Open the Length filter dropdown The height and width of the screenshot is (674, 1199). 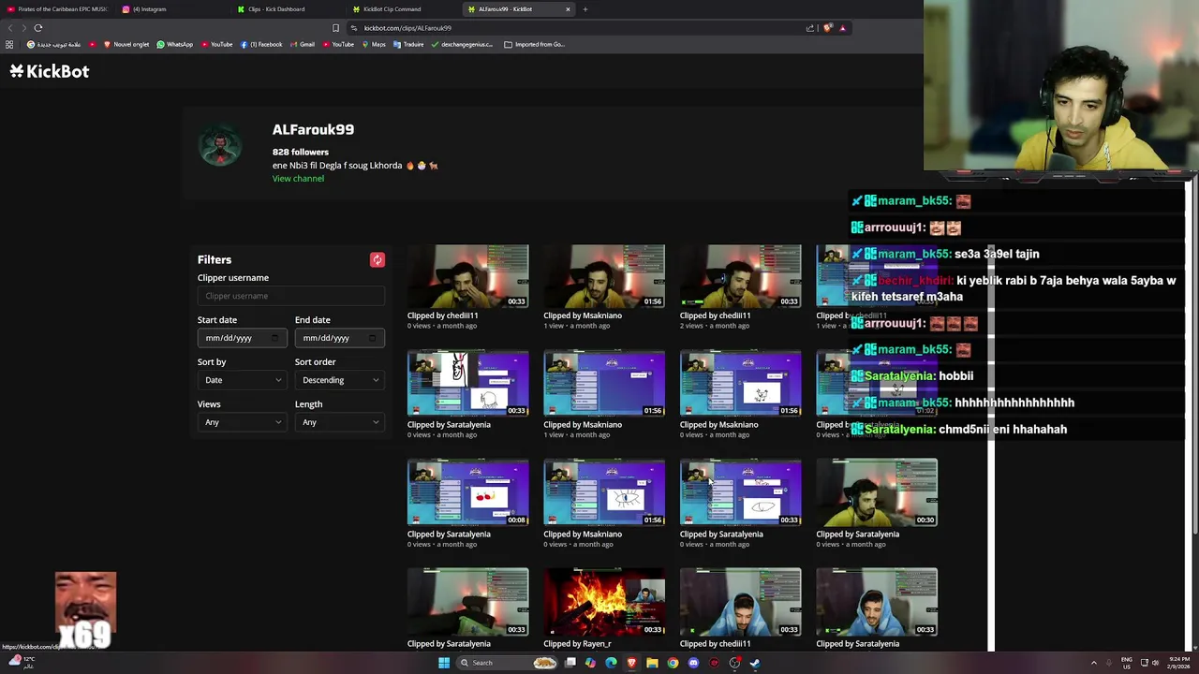339,422
